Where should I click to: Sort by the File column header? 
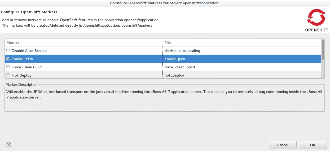click(x=241, y=43)
